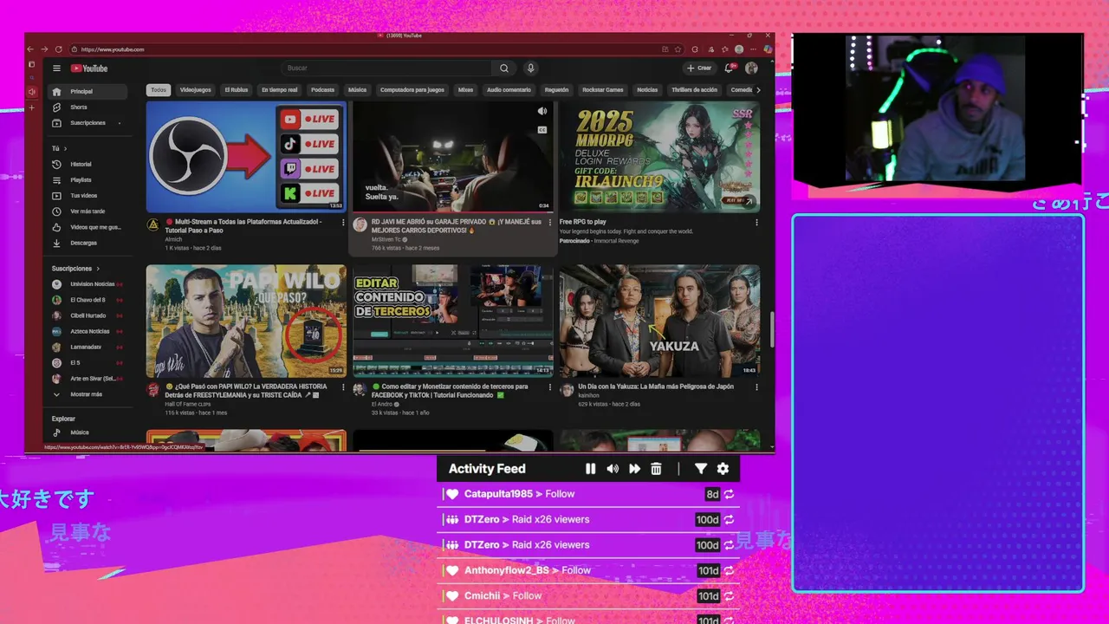Select the En tiempo real chip
This screenshot has height=624, width=1109.
tap(280, 90)
